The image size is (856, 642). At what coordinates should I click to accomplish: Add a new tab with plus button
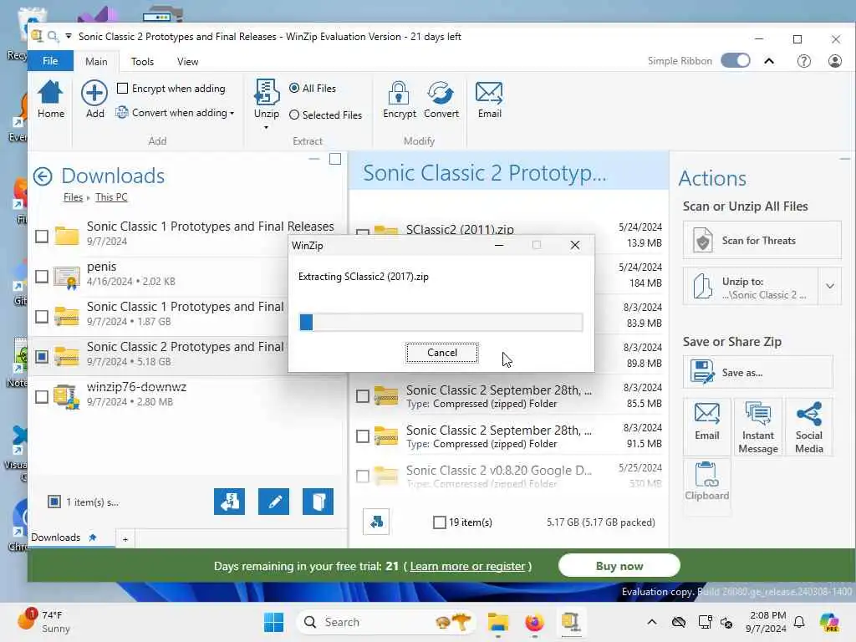pyautogui.click(x=125, y=539)
